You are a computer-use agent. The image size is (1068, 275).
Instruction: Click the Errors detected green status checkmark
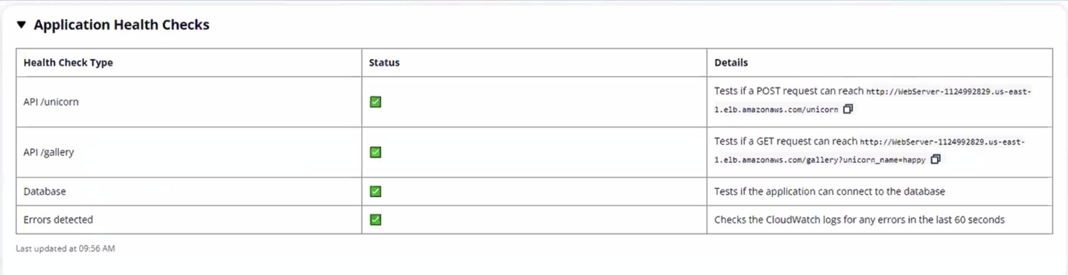point(376,220)
